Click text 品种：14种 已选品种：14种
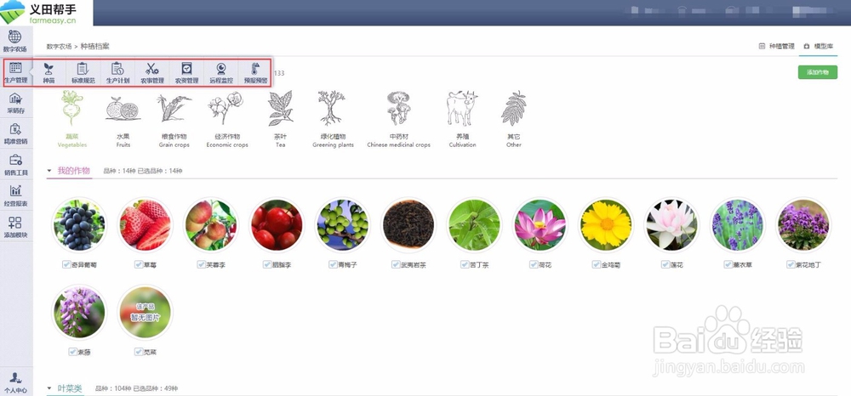Viewport: 851px width, 396px height. (143, 171)
